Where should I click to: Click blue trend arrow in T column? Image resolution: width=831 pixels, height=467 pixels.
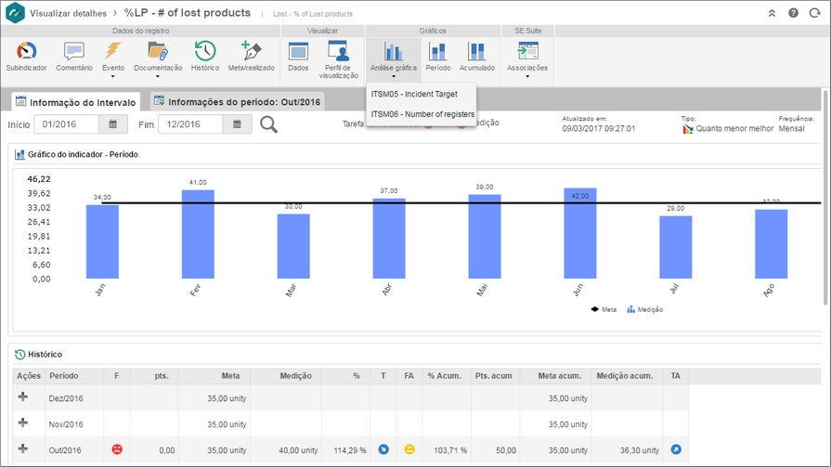[383, 449]
